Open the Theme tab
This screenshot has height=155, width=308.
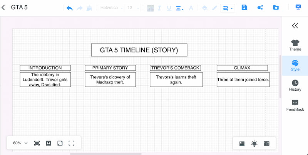[295, 45]
